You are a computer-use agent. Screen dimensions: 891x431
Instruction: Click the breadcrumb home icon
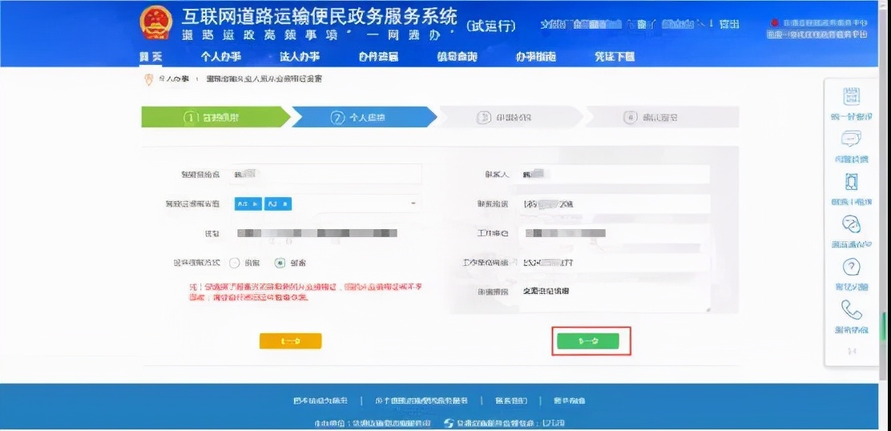[149, 79]
